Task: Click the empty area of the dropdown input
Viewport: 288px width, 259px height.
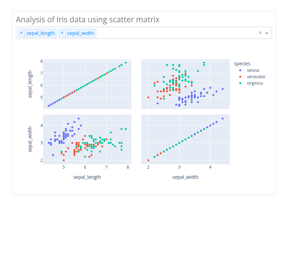Action: (x=176, y=33)
